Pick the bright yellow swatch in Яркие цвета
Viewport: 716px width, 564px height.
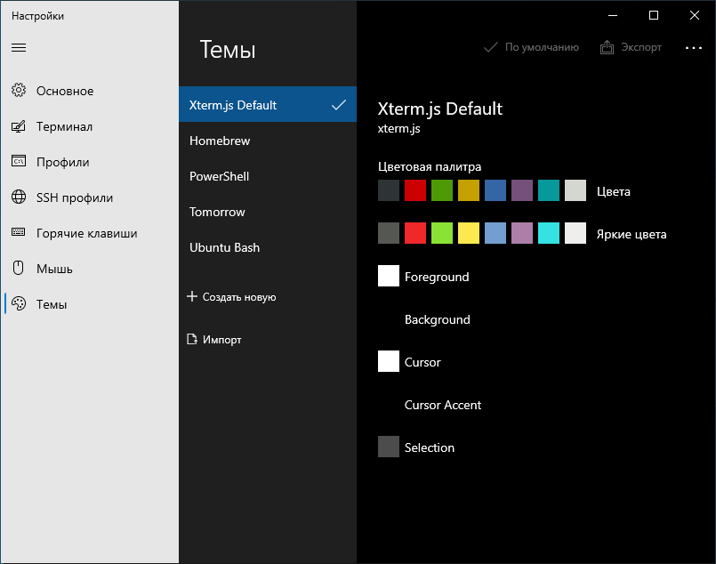tap(469, 233)
